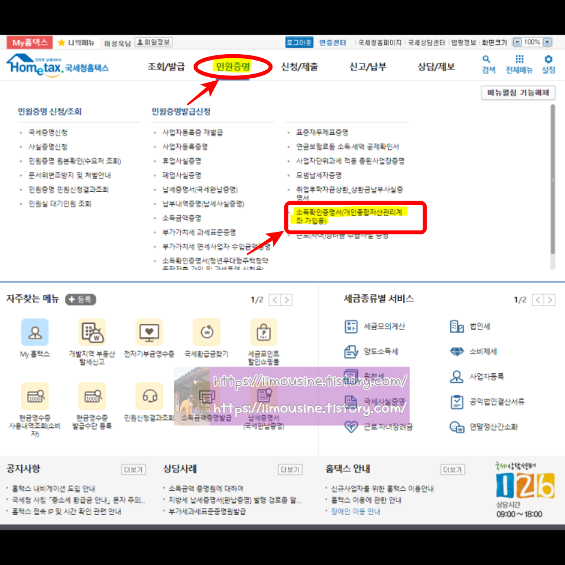Open the 상담/제보 menu
This screenshot has width=565, height=565.
pos(436,67)
